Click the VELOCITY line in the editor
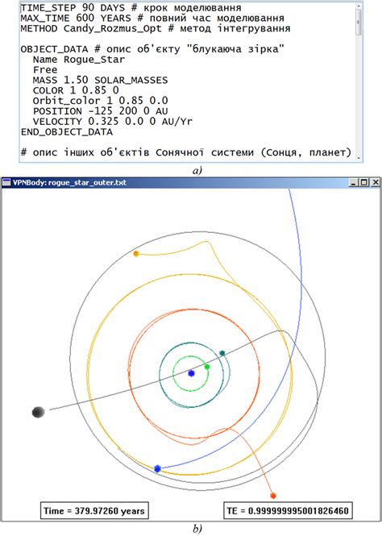Image resolution: width=382 pixels, height=536 pixels. [x=112, y=122]
